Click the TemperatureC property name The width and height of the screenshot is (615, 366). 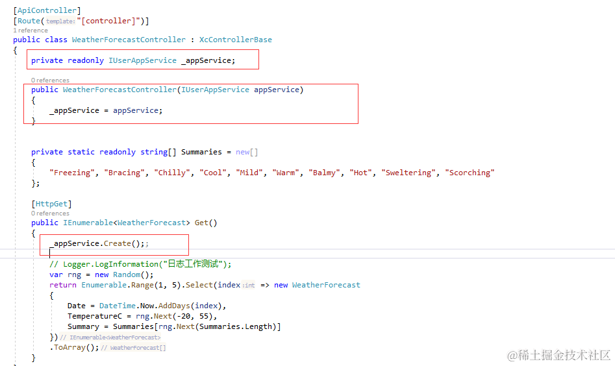coord(95,316)
